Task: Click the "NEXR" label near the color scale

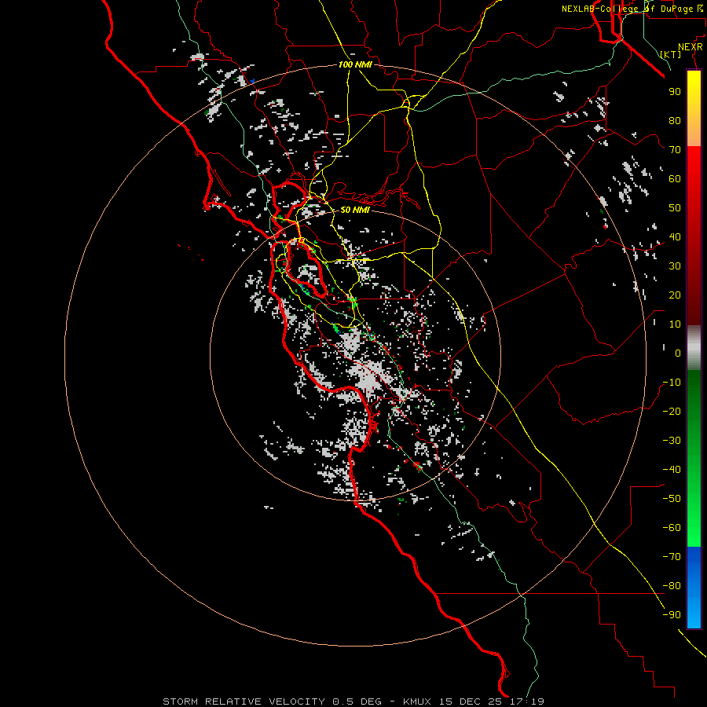Action: (x=691, y=47)
